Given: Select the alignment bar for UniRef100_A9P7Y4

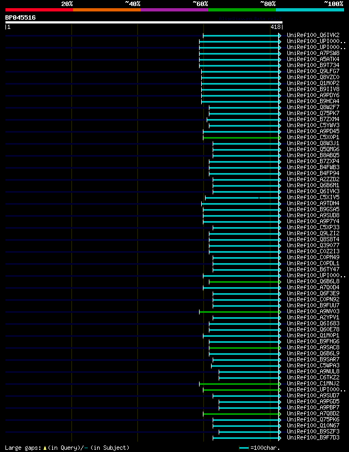Looking at the screenshot, I should pos(242,222).
